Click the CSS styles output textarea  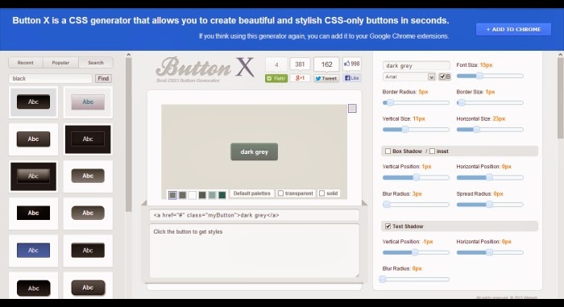(x=255, y=251)
